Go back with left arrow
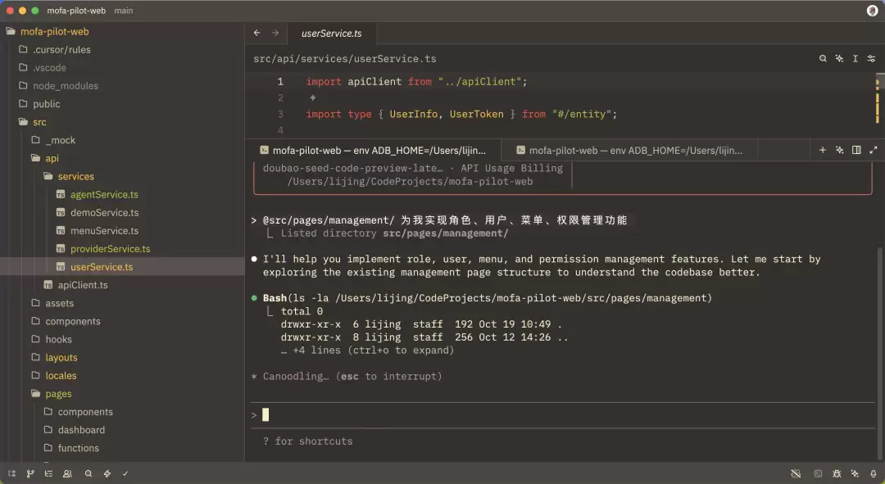This screenshot has height=484, width=885. point(256,33)
